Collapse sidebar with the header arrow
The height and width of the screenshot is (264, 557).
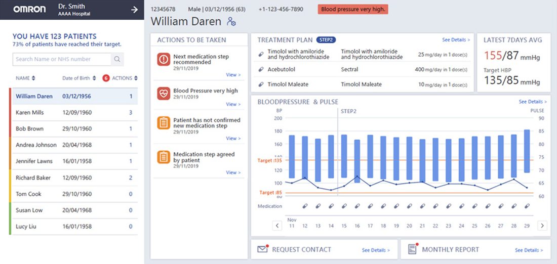134,10
